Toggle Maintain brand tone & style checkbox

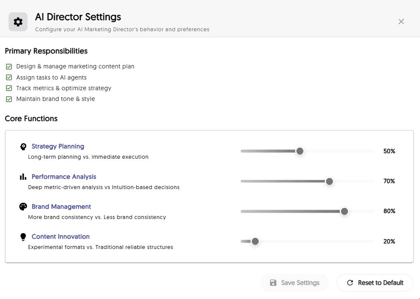9,99
